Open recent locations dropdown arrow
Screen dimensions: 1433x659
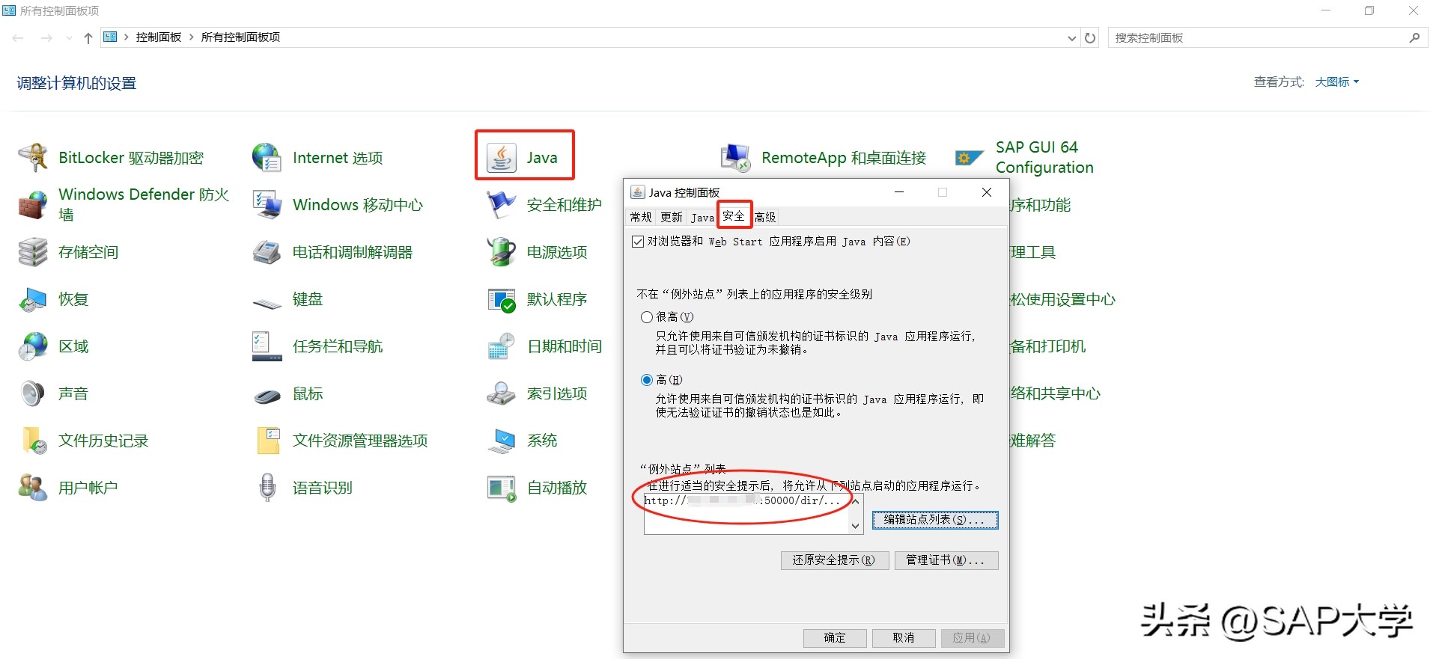point(69,38)
